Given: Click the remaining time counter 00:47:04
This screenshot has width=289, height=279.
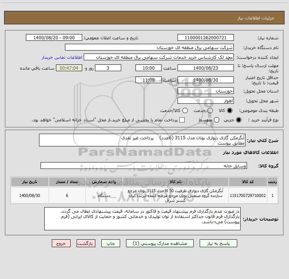Looking at the screenshot, I should coord(69,68).
